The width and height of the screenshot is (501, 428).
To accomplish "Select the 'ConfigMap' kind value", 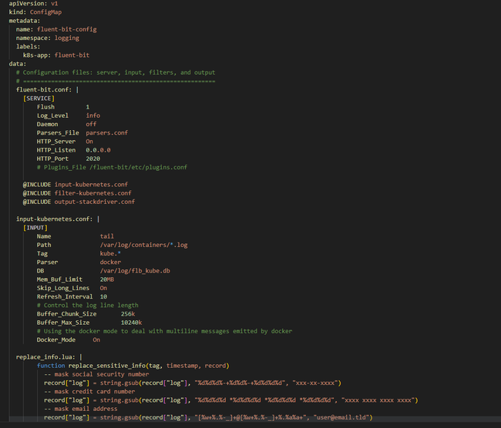I will (x=45, y=12).
